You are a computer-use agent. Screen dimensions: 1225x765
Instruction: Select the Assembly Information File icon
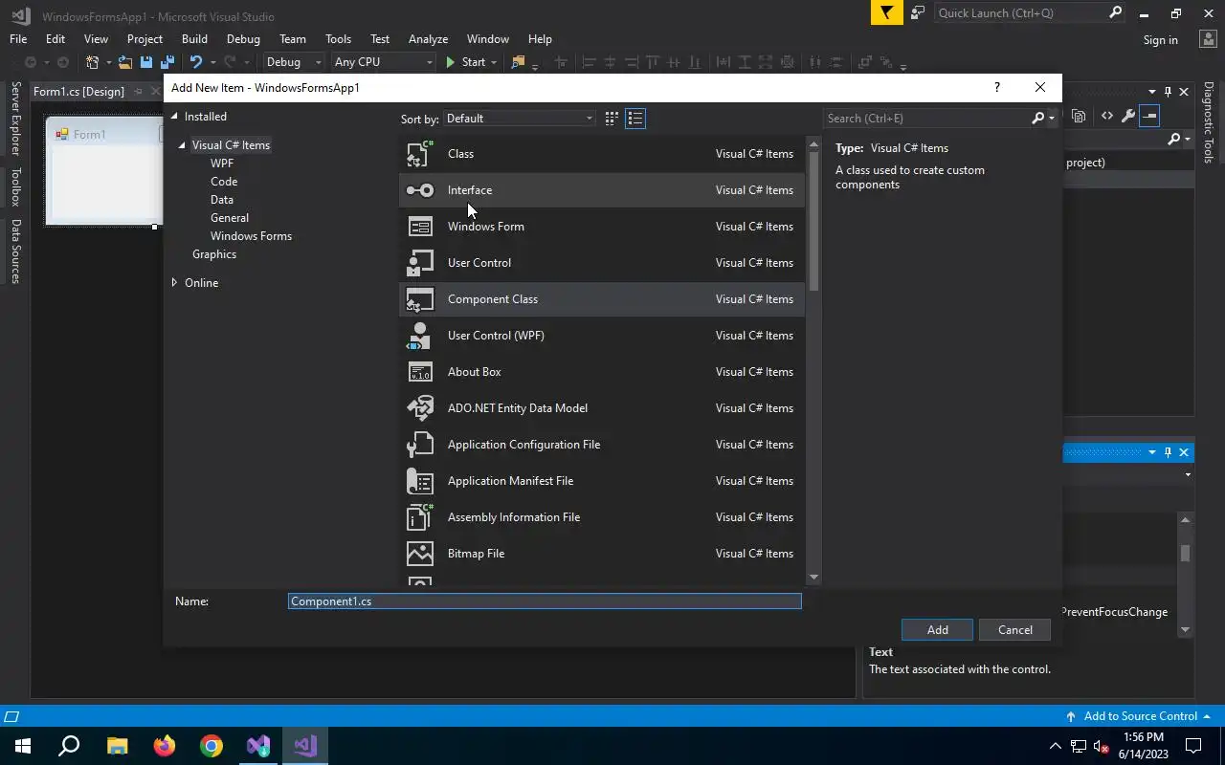420,517
